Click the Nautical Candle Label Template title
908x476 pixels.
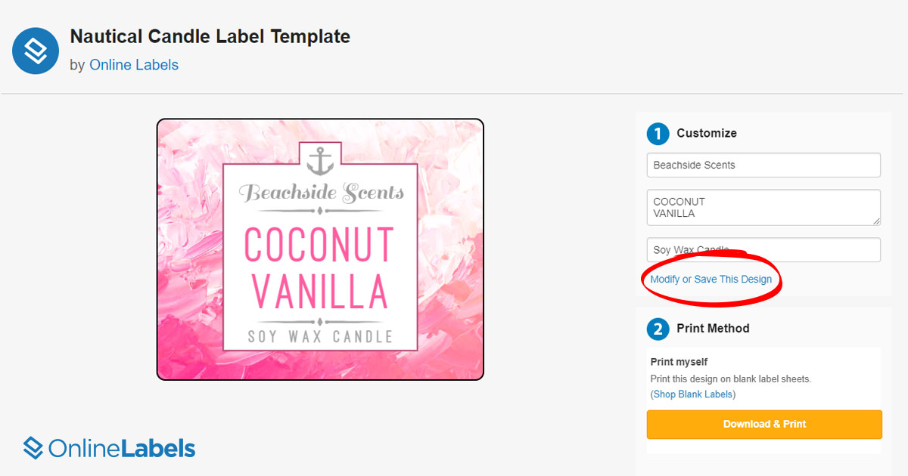click(x=210, y=36)
